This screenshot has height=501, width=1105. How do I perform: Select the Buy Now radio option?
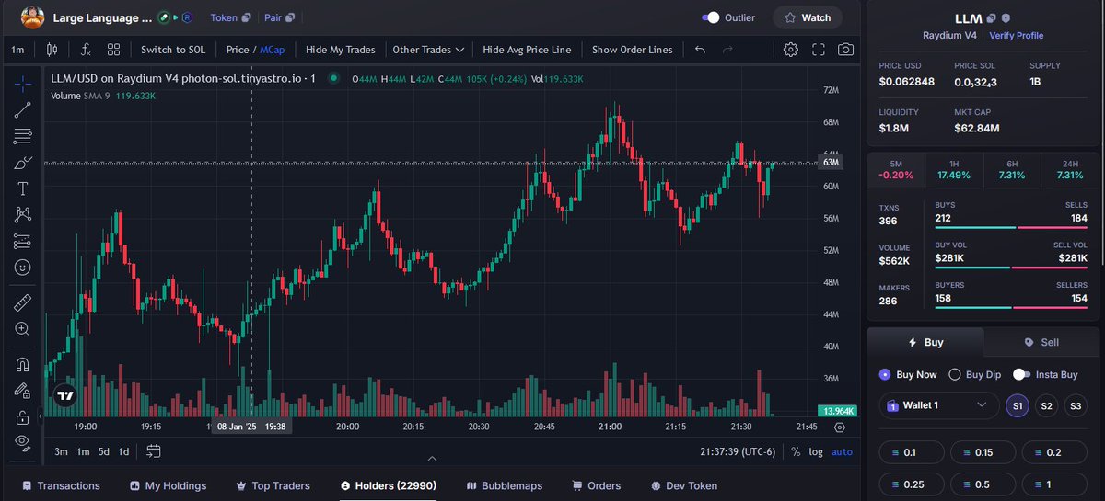click(885, 374)
